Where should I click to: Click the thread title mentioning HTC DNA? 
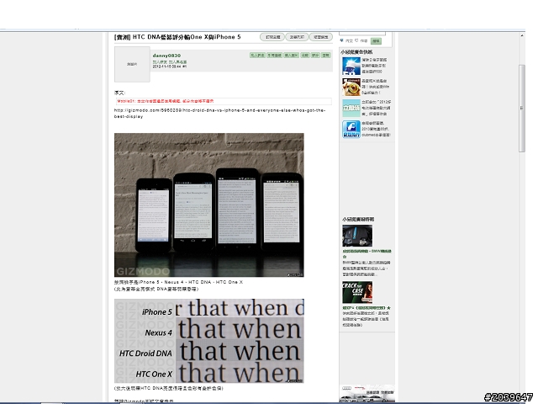click(x=177, y=37)
